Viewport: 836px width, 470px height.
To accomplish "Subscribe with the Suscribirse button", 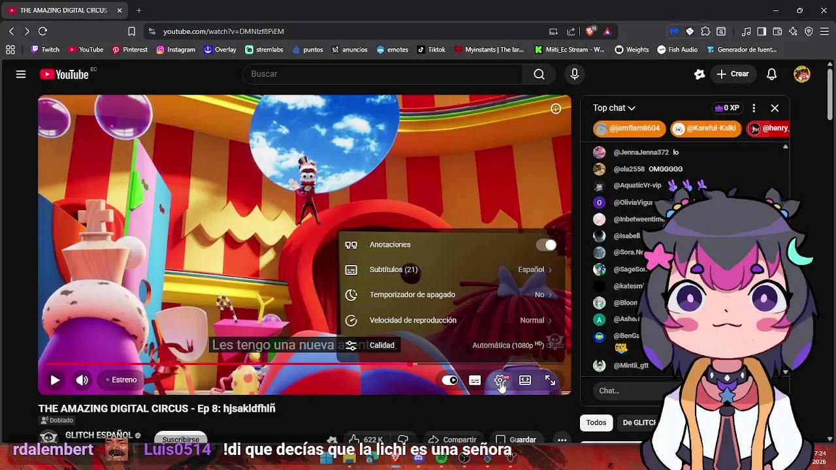I will [x=181, y=439].
